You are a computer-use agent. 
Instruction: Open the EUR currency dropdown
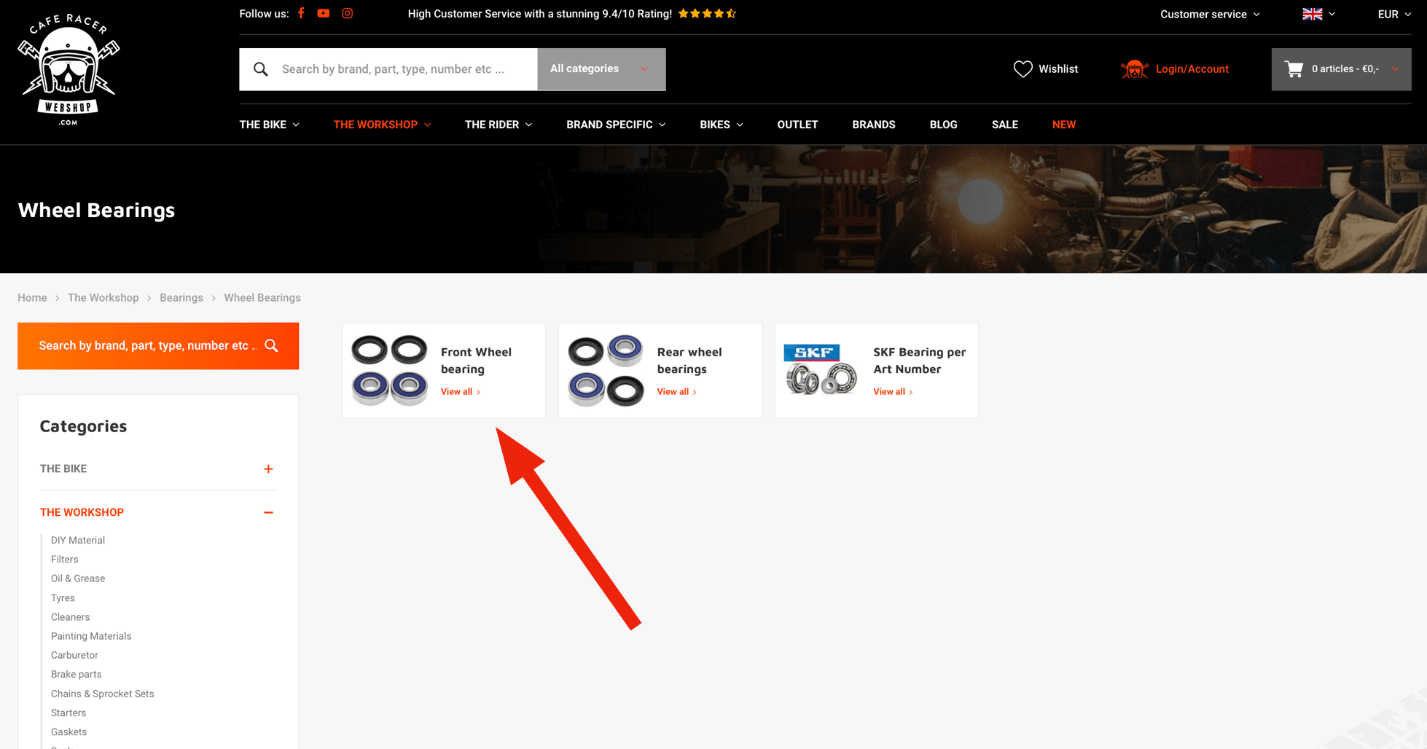click(1393, 14)
